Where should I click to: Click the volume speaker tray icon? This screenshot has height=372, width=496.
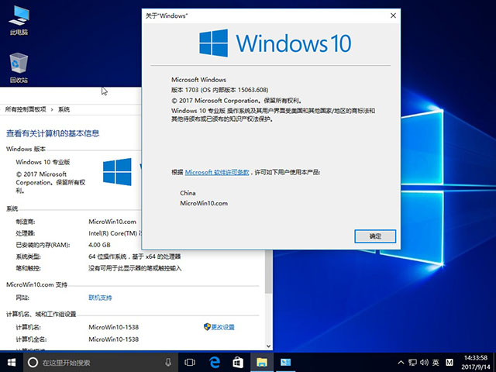(x=424, y=362)
